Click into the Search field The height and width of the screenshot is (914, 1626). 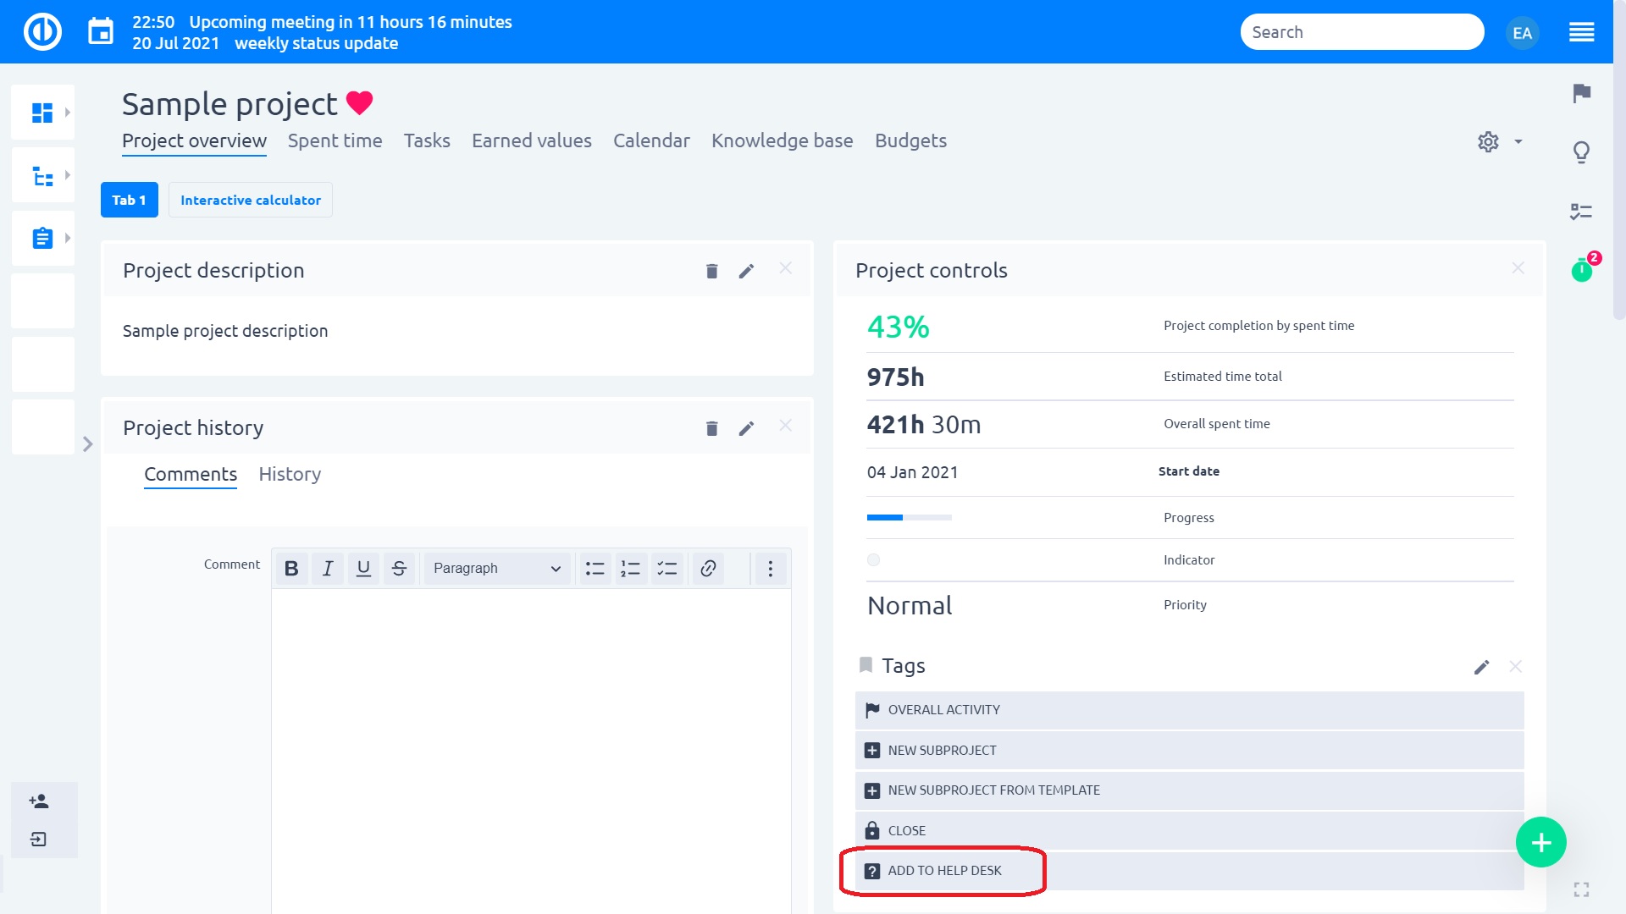click(x=1361, y=32)
